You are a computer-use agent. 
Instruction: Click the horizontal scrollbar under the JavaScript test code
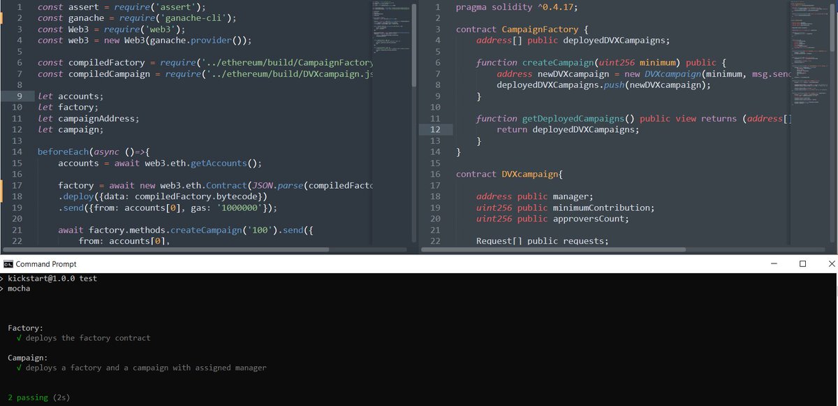pos(165,249)
